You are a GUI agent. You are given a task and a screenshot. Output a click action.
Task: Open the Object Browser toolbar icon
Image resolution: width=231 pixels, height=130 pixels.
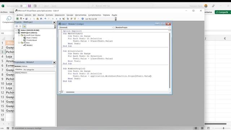(x=75, y=19)
